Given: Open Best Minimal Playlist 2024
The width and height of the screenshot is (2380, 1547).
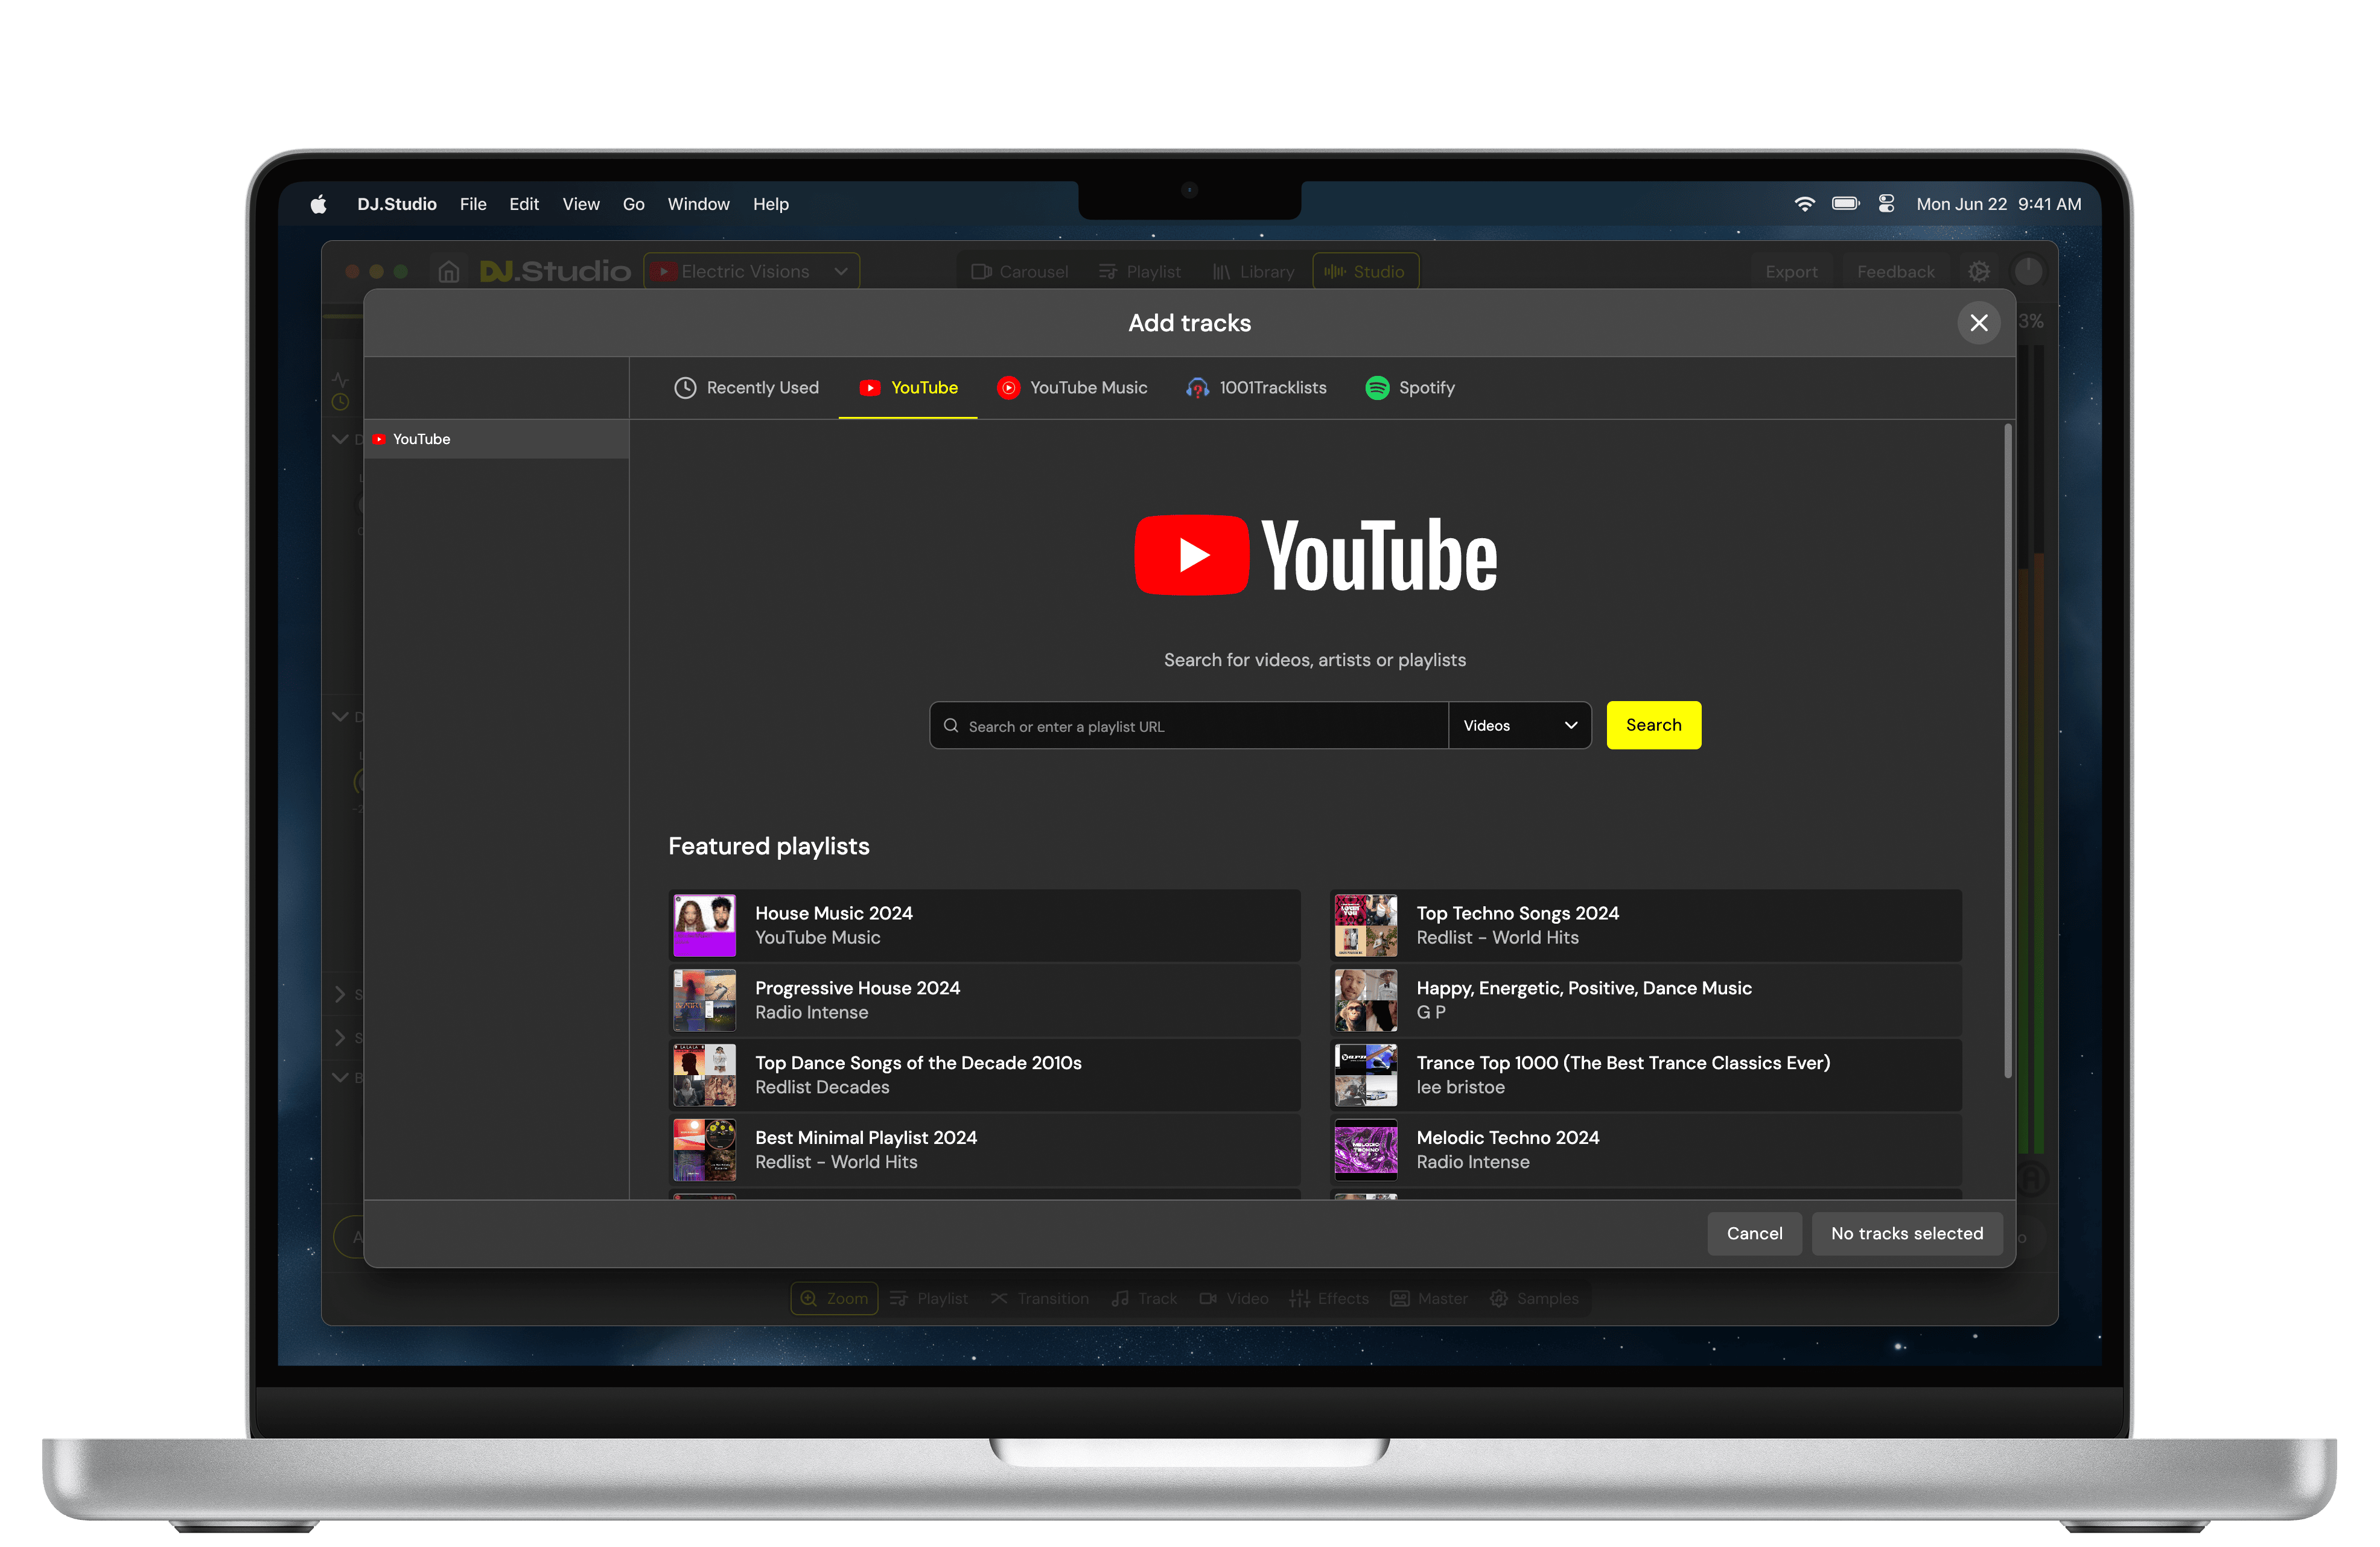Looking at the screenshot, I should (984, 1150).
